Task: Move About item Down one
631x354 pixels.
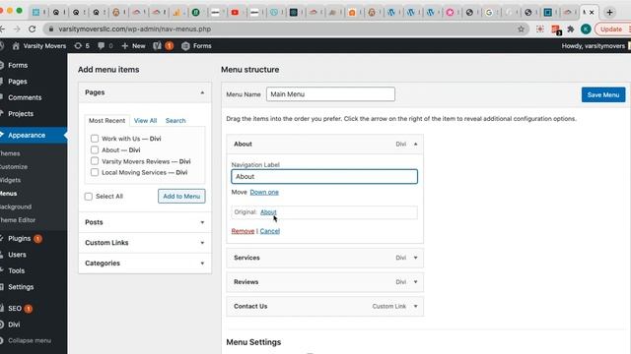Action: pyautogui.click(x=264, y=193)
